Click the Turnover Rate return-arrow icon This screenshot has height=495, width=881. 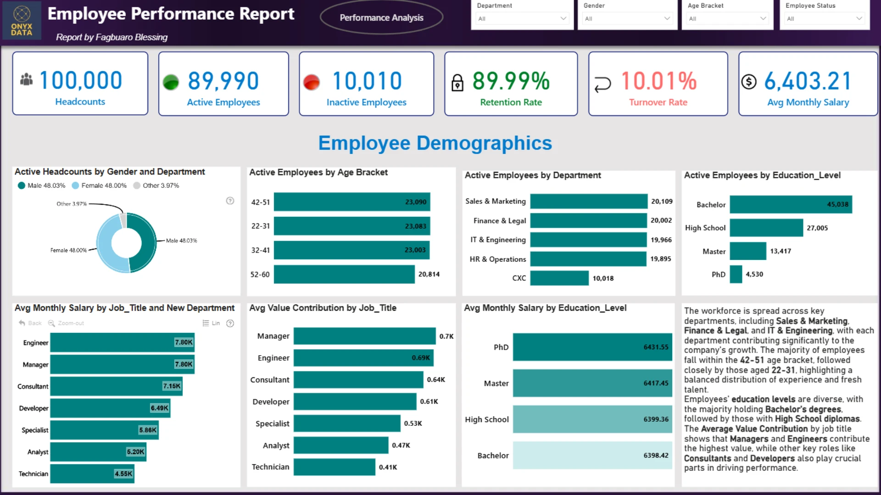pos(602,84)
